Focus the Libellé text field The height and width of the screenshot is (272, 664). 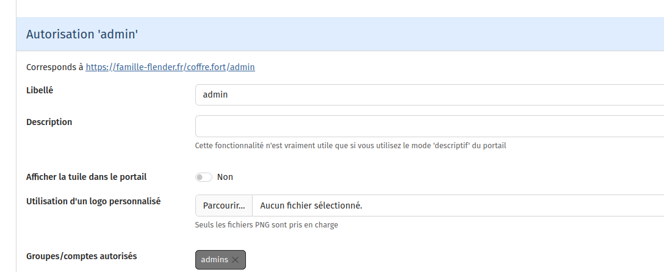(x=427, y=95)
